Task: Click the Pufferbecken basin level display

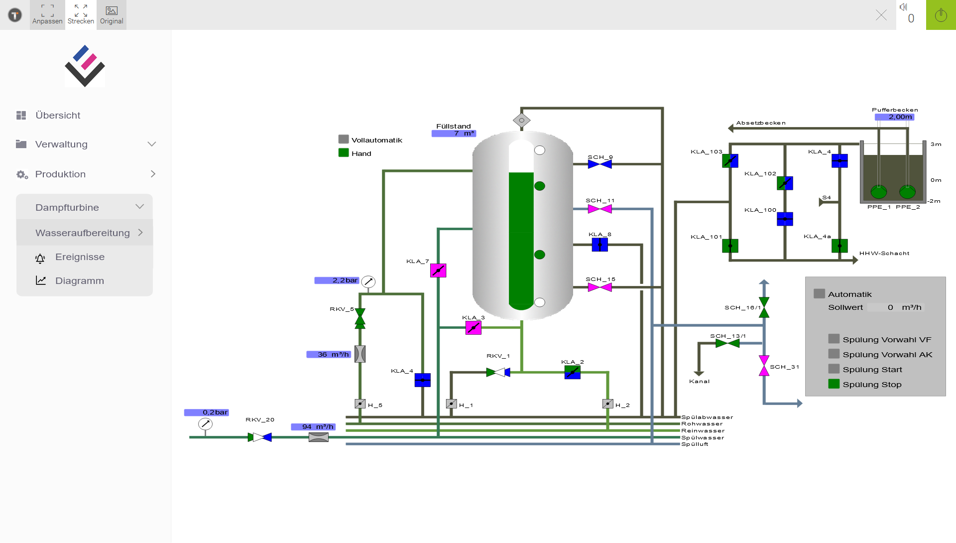Action: tap(893, 172)
